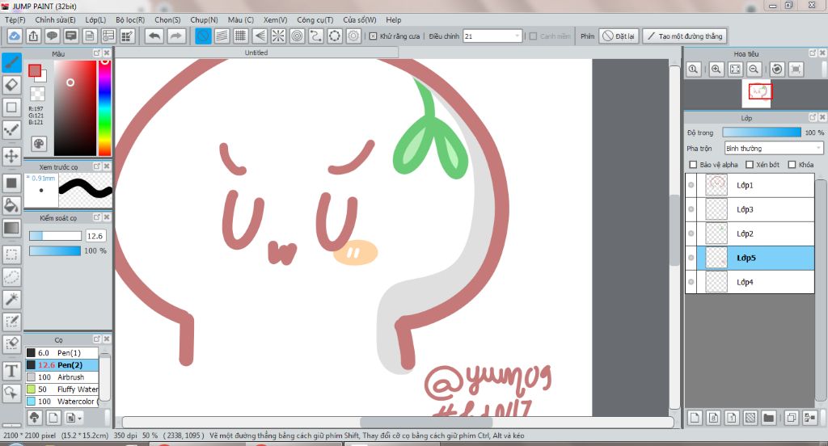The image size is (828, 446).
Task: Select the Move tool with cross arrows
Action: point(11,156)
